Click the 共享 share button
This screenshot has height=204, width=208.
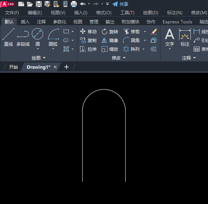(120, 4)
